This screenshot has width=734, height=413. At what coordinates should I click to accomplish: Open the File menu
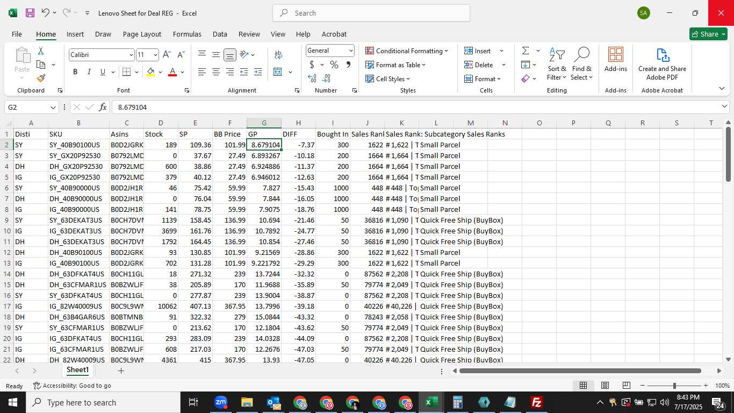(17, 34)
